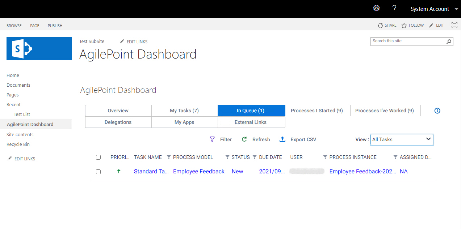Click the Employee Feedback-202... process instance cell
Screen dimensions: 461x229
point(362,172)
